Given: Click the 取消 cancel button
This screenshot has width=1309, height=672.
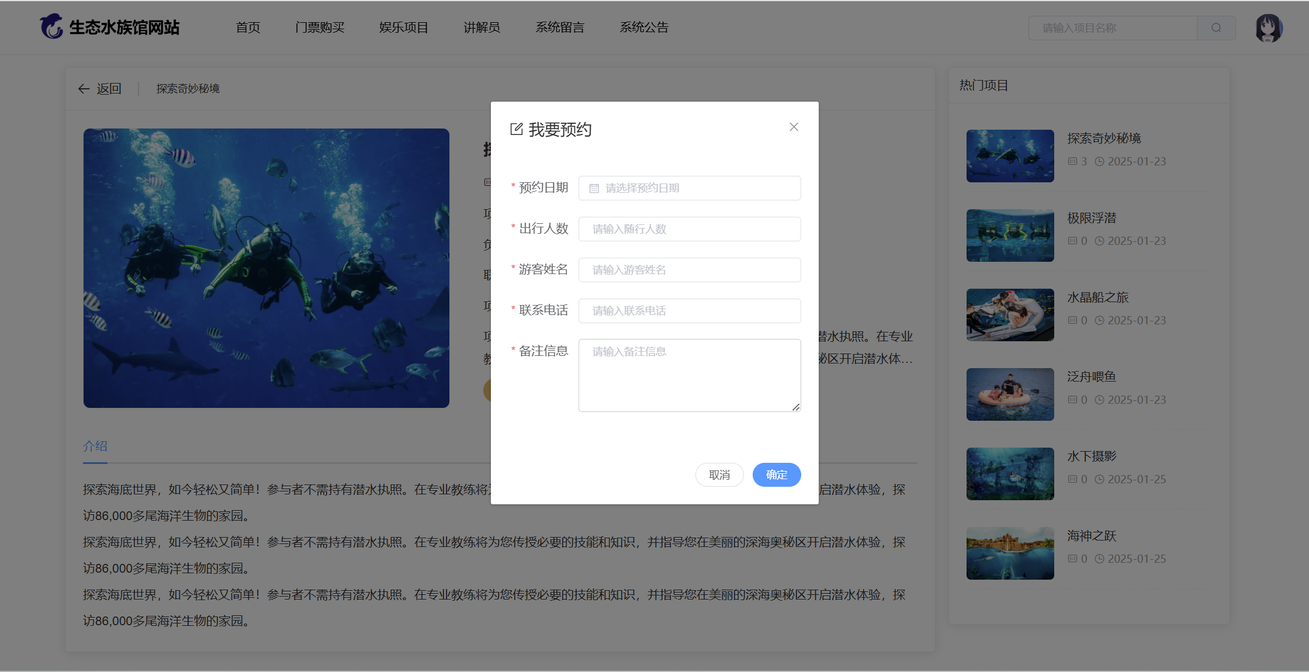Looking at the screenshot, I should coord(719,474).
